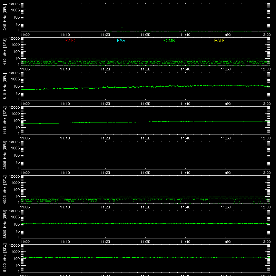Click 12:00 time label under 1415 MHz plot

[x=266, y=138]
